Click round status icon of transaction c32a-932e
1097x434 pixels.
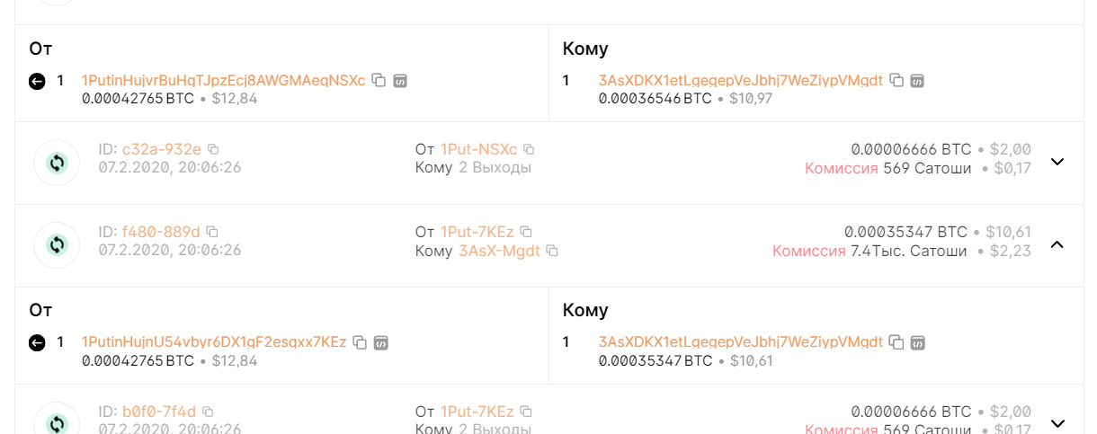pyautogui.click(x=57, y=163)
